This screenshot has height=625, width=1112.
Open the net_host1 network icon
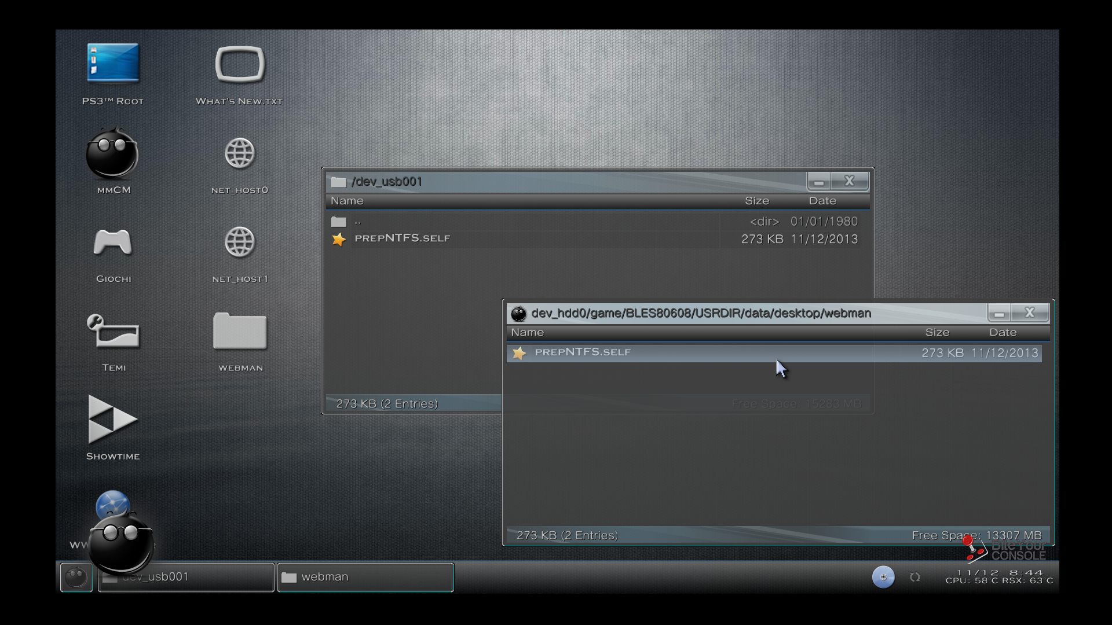(240, 242)
